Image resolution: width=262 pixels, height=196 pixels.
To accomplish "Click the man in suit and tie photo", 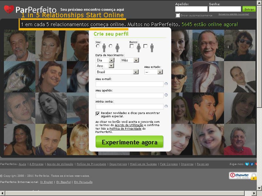I will 240,77.
